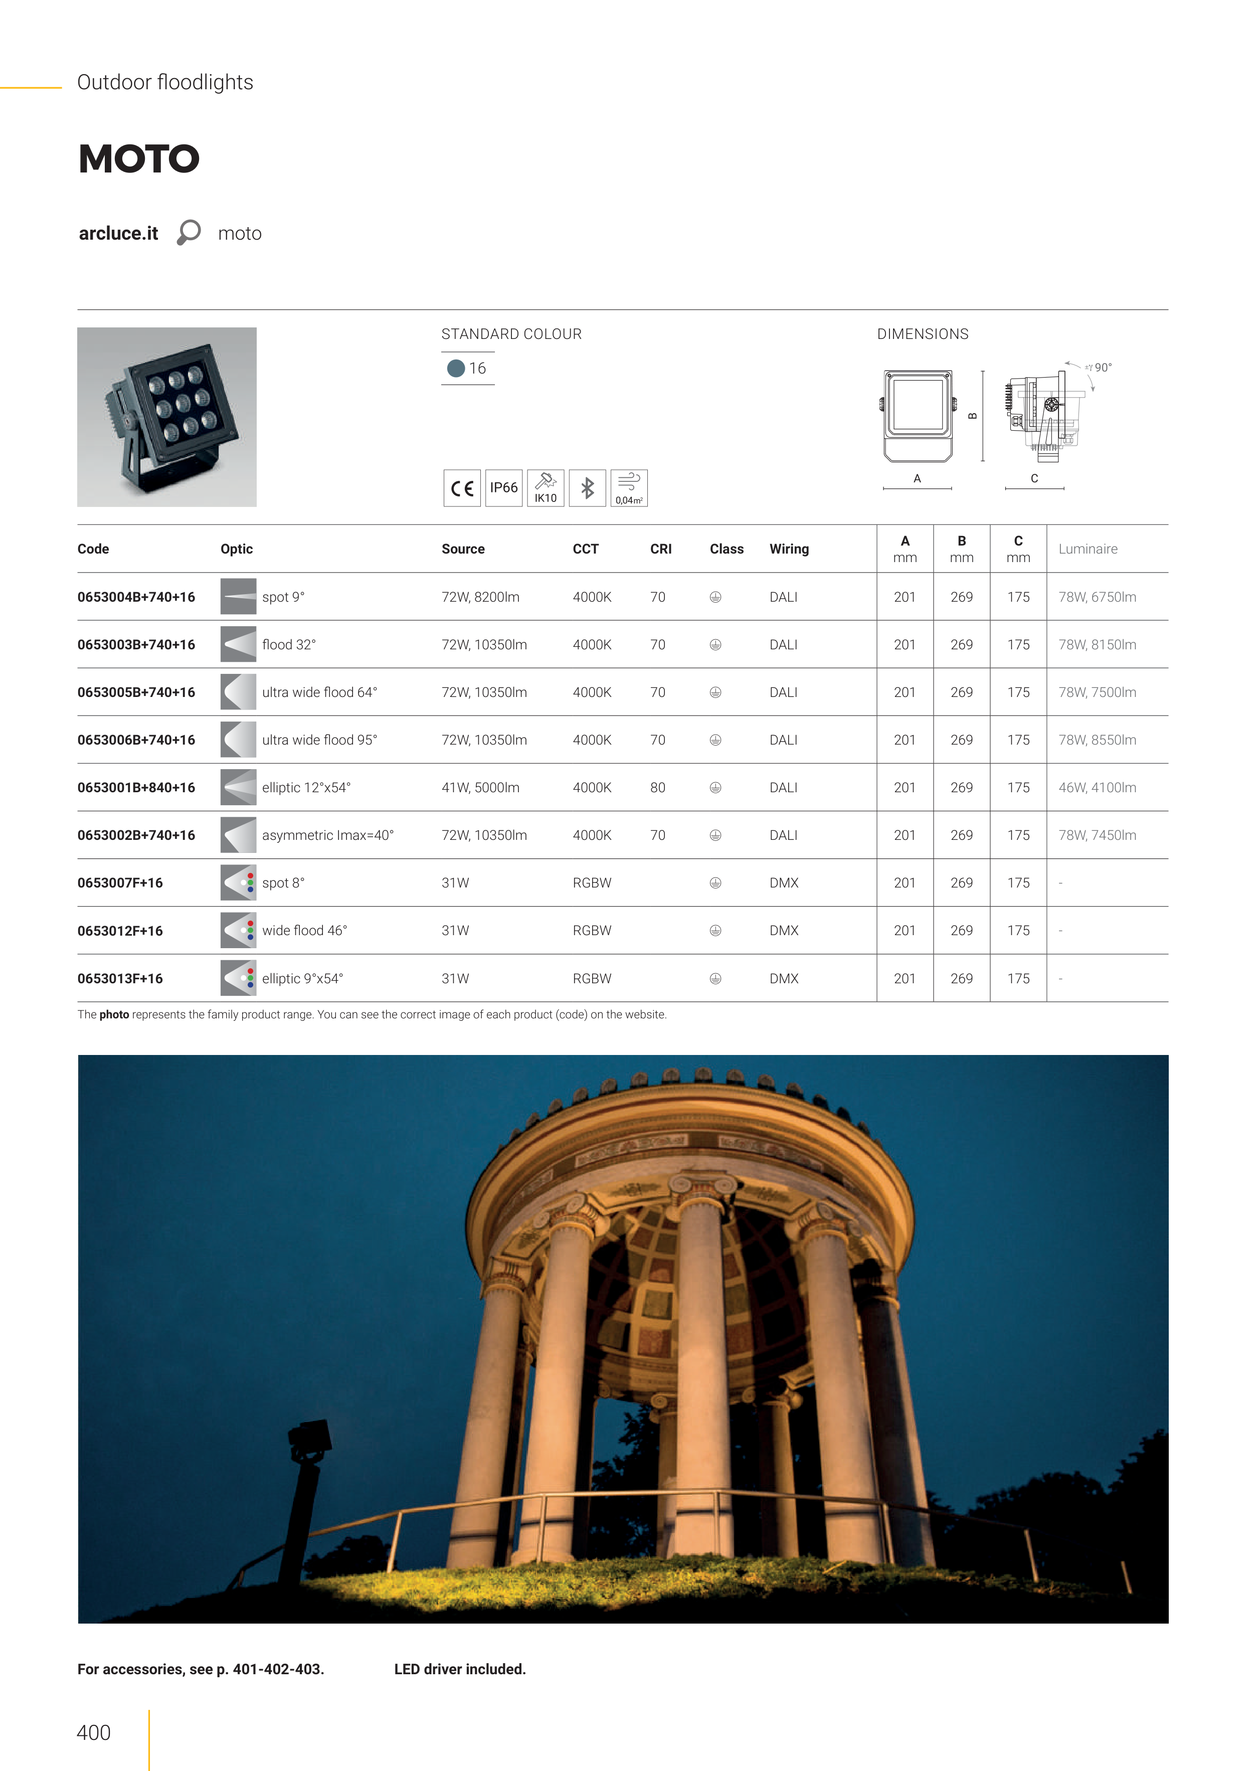Click the front view dimension drawing
Screen dimensions: 1252x1771
[x=917, y=416]
